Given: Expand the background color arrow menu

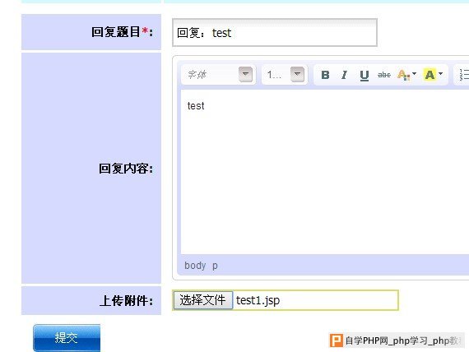Looking at the screenshot, I should coord(440,73).
